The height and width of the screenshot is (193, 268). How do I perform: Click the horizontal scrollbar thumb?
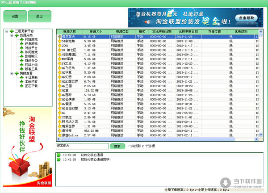click(148, 139)
